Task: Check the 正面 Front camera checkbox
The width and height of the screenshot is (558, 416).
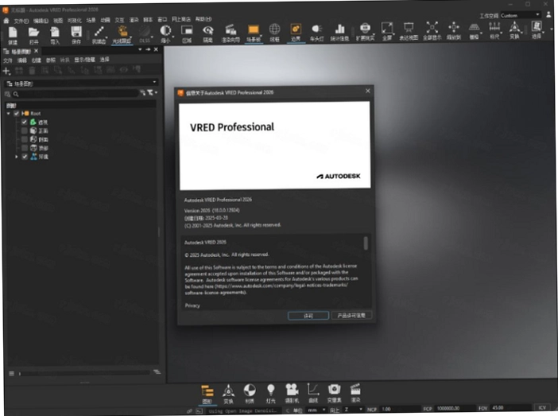Action: click(24, 130)
